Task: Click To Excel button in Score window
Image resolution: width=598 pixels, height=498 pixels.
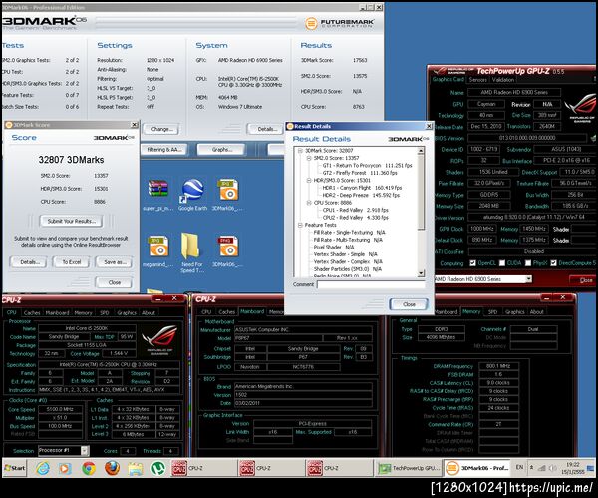Action: click(72, 262)
